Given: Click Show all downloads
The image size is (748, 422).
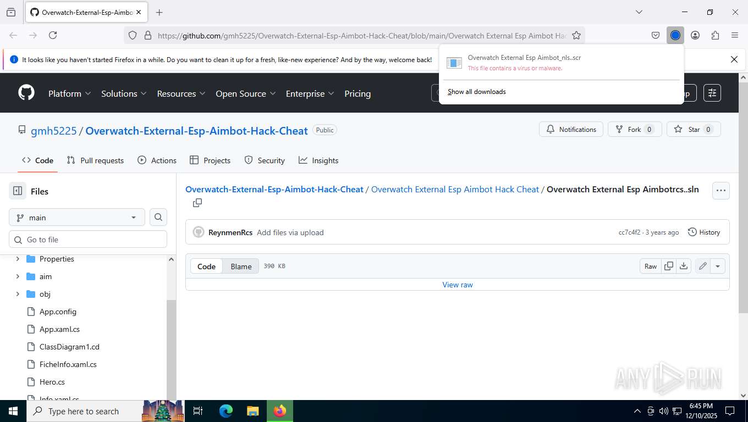Looking at the screenshot, I should 477,92.
